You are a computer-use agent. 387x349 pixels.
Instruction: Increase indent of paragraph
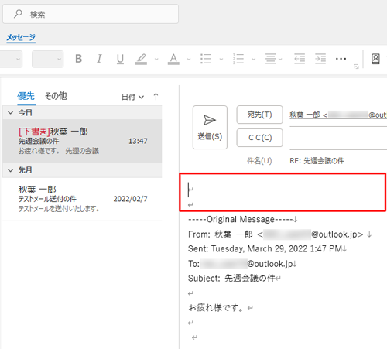320,59
